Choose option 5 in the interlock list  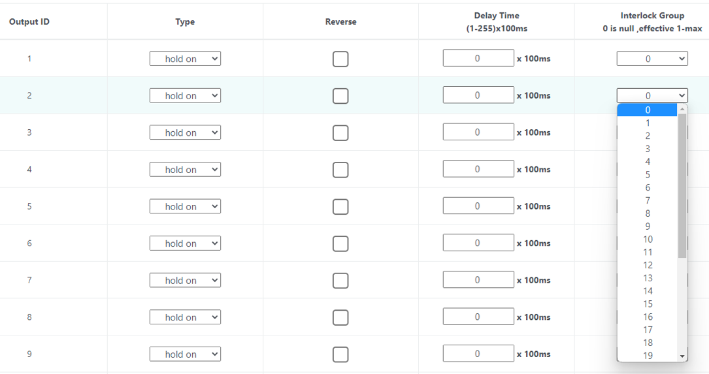[648, 175]
